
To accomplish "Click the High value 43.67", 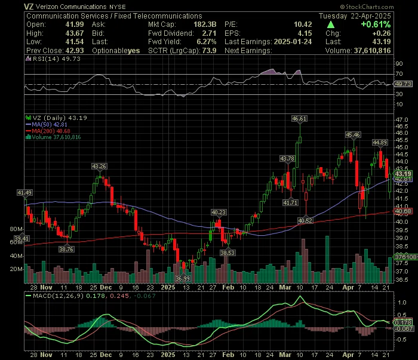I will (x=75, y=33).
